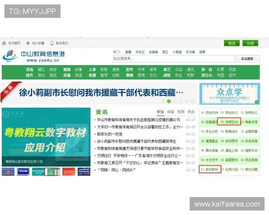The width and height of the screenshot is (269, 215).
Task: Open the 开发区 hot link
Action: pyautogui.click(x=140, y=52)
